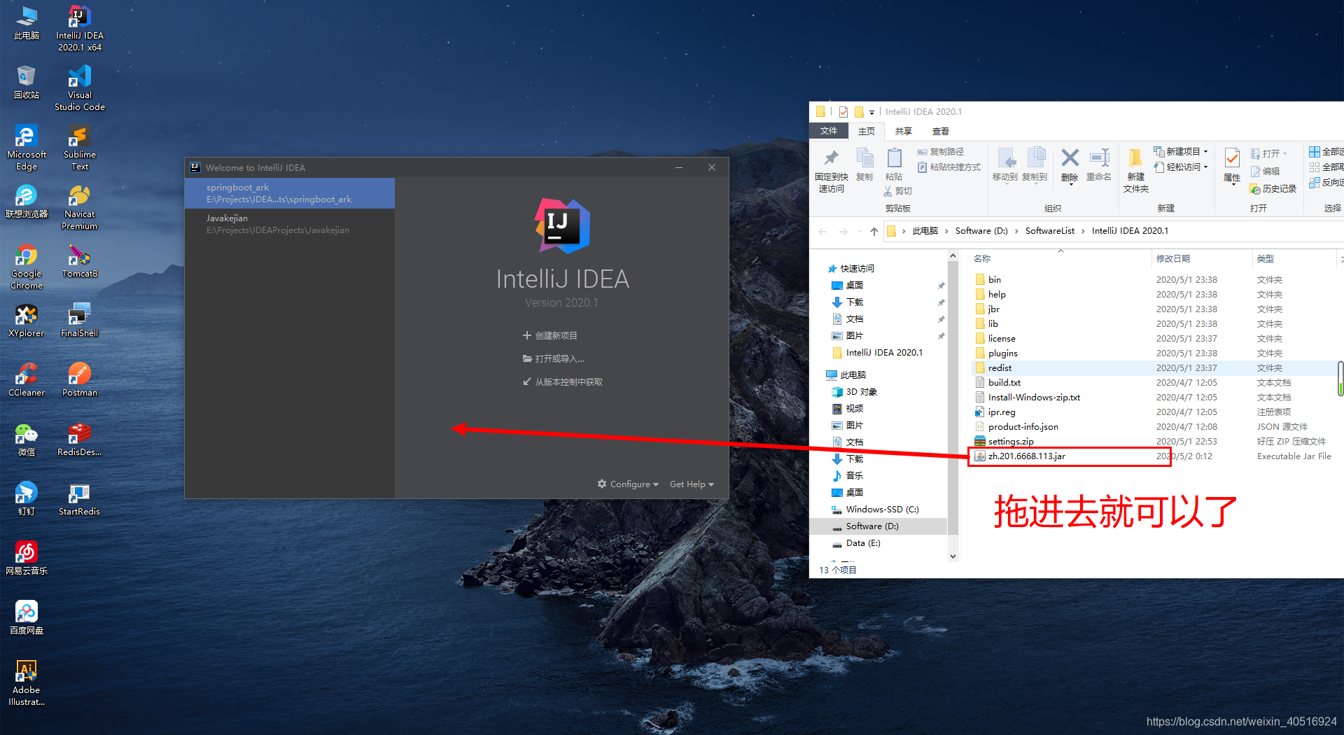
Task: Click 创建新项目 in IntelliJ welcome
Action: point(550,336)
